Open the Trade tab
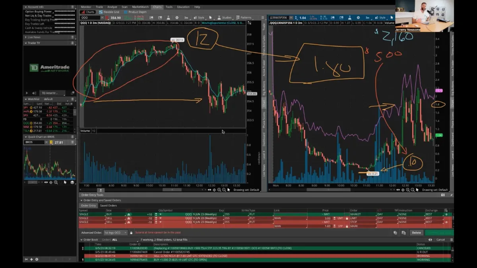This screenshot has width=477, height=268. (99, 7)
